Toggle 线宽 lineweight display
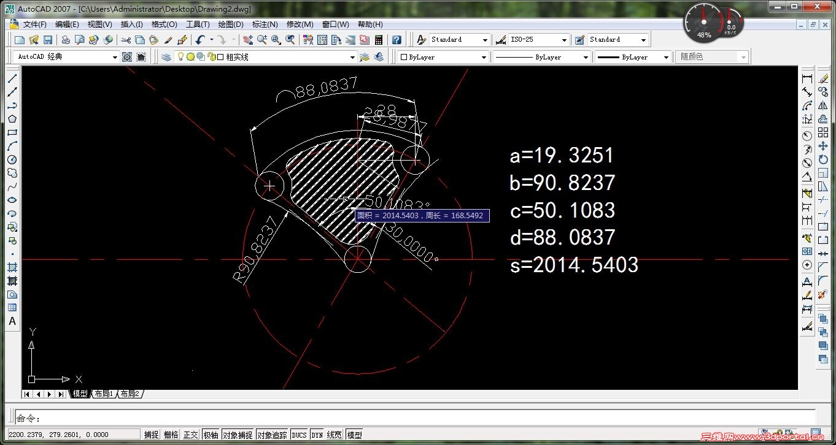The width and height of the screenshot is (836, 445). [x=335, y=435]
